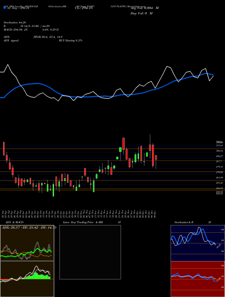
Task: Click the 'SI 14/3: 51.06 / 44.38' value
Action: tap(35, 26)
